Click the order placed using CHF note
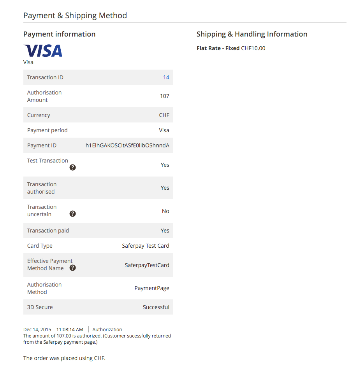 (64, 358)
